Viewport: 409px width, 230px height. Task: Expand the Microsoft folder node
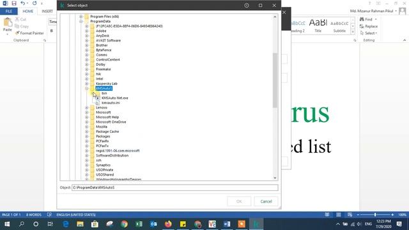point(87,112)
